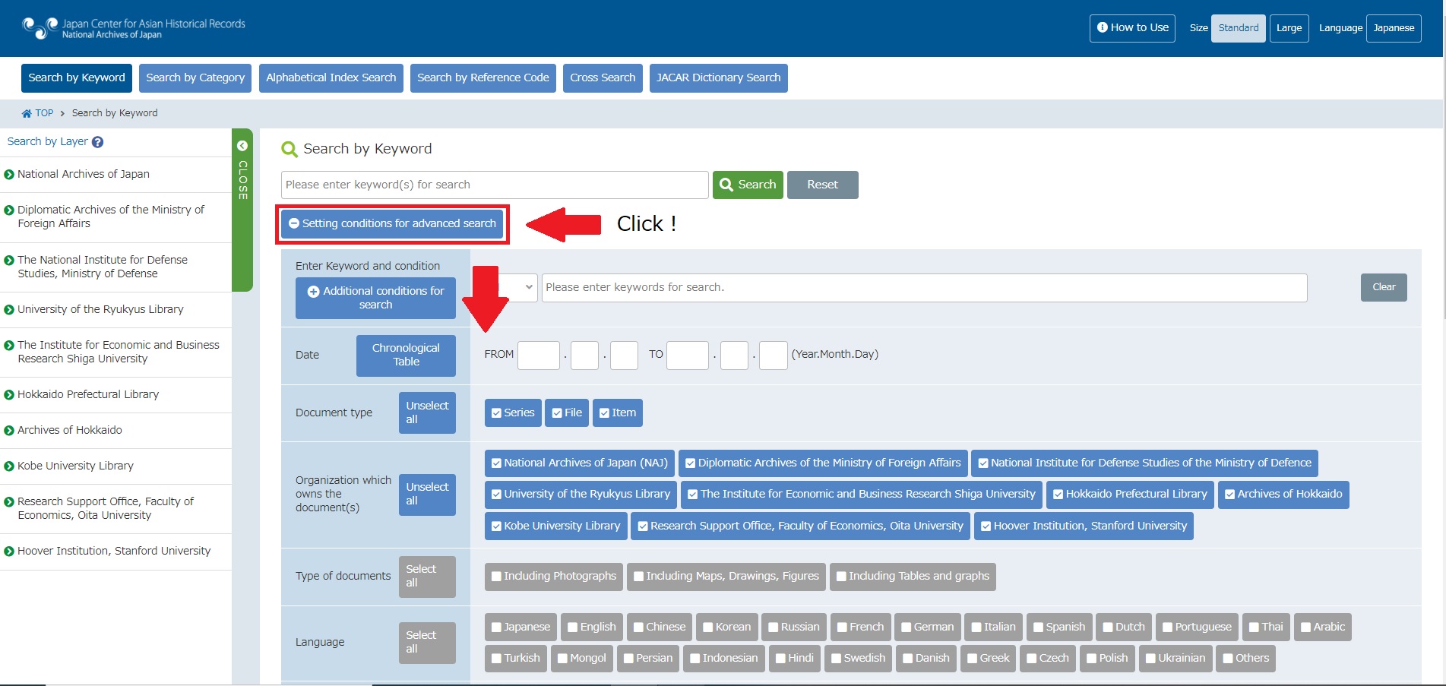
Task: Click the green arrow icon for Kobe University Library
Action: [x=9, y=466]
